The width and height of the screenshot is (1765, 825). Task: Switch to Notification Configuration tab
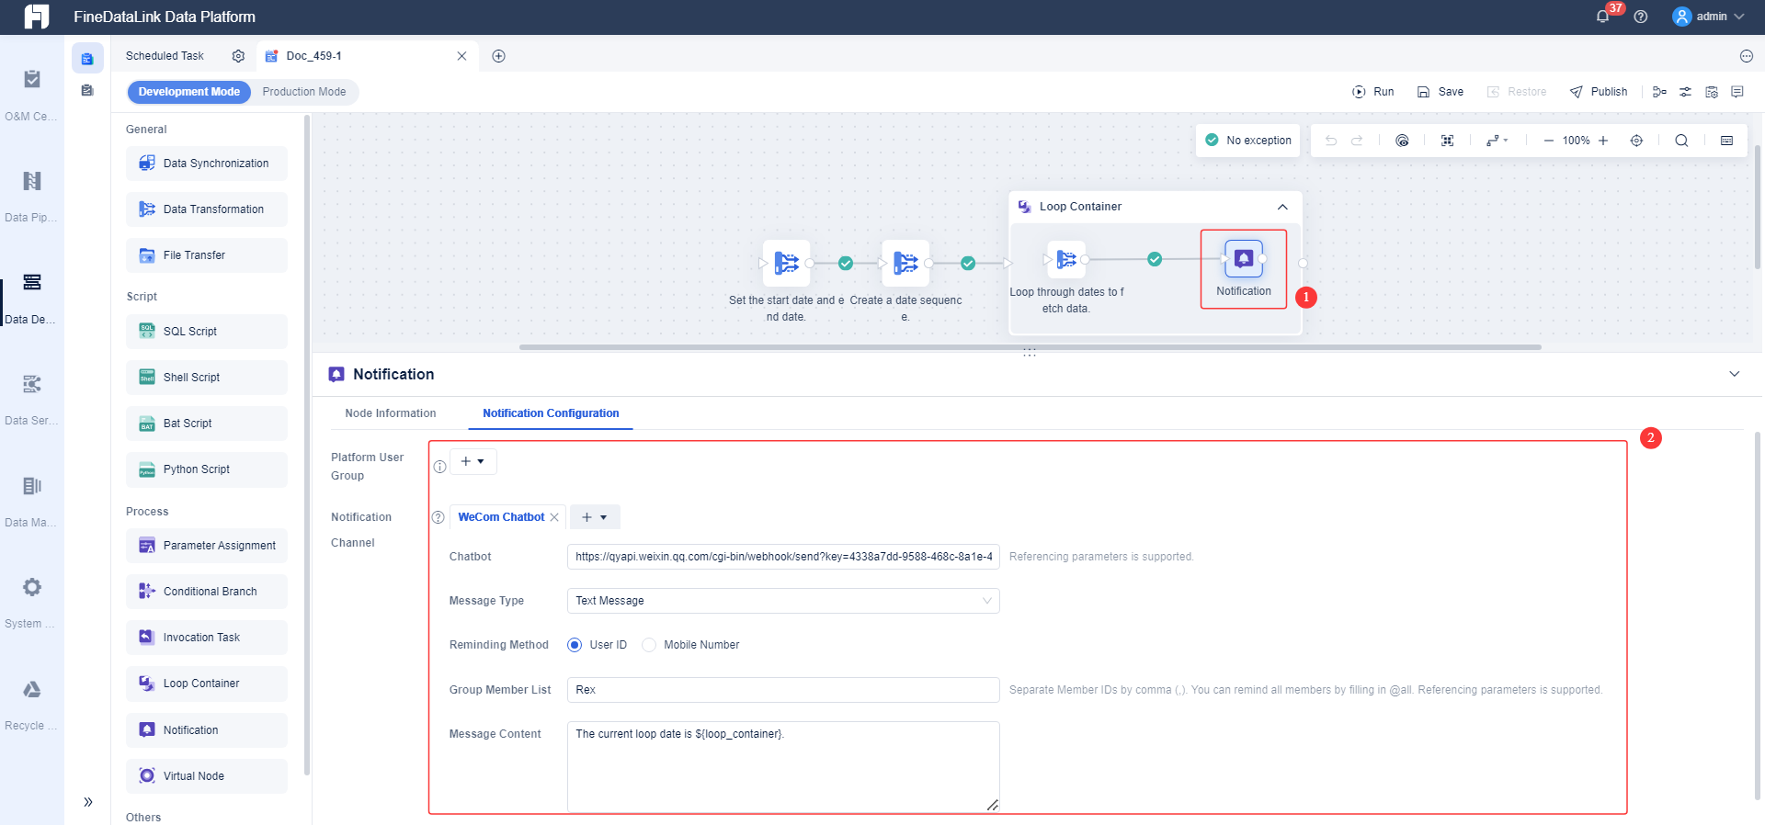tap(551, 413)
